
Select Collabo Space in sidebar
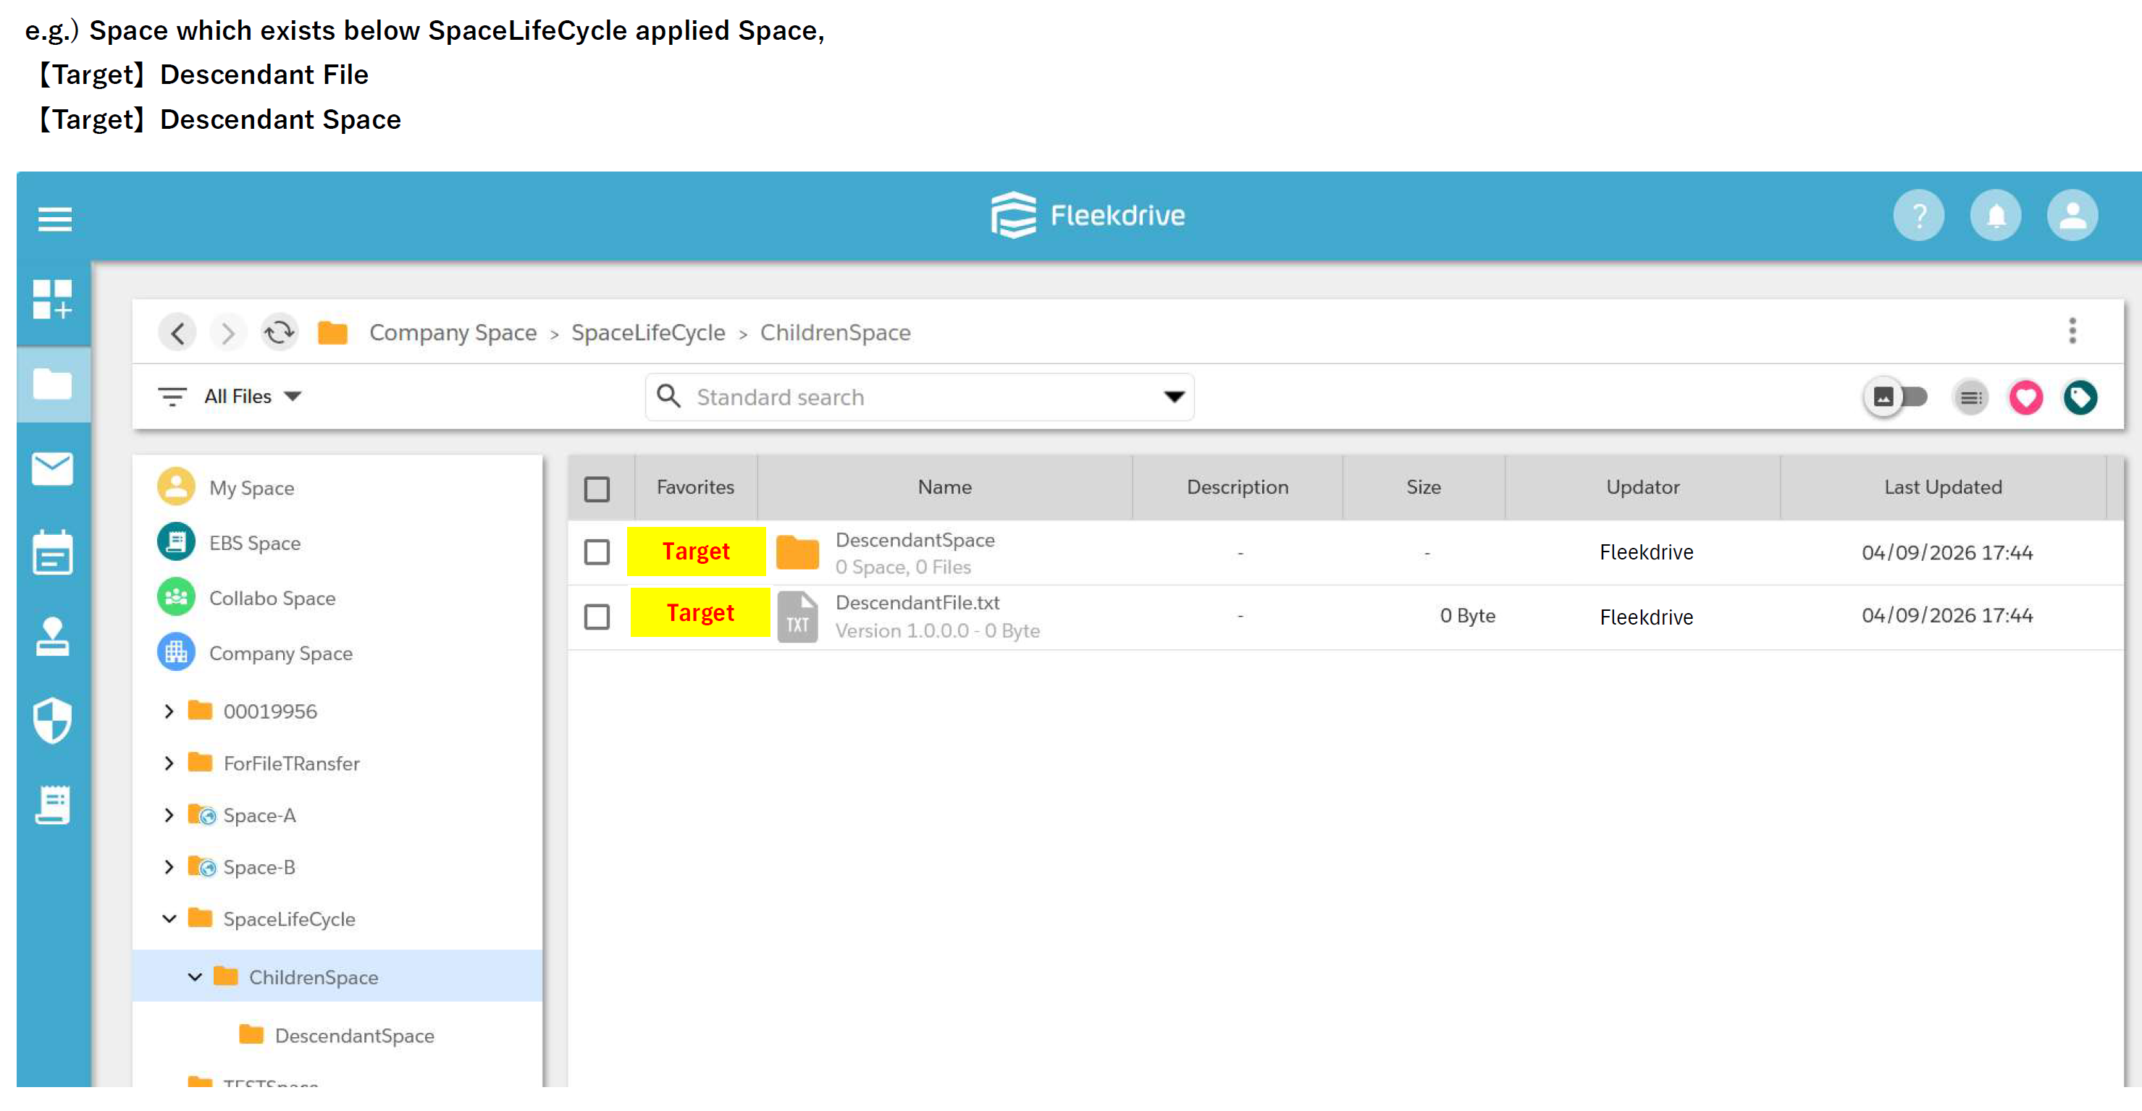pyautogui.click(x=272, y=599)
